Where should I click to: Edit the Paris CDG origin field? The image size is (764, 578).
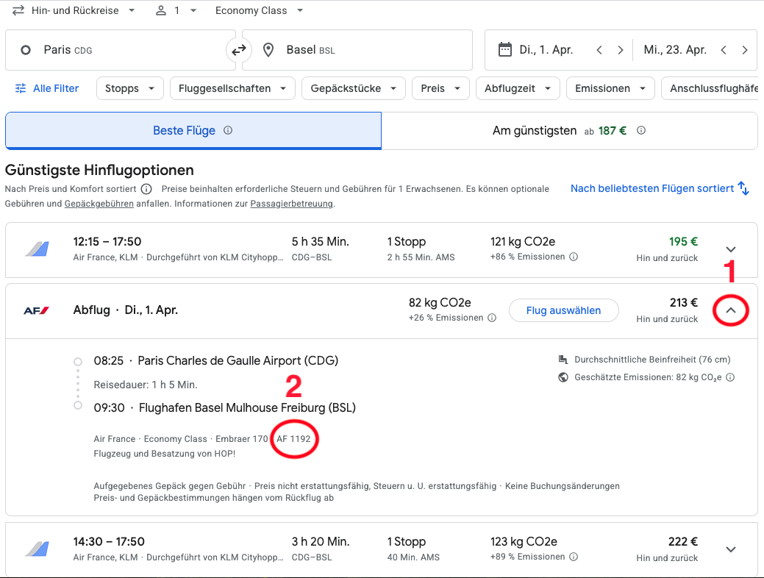pyautogui.click(x=121, y=50)
